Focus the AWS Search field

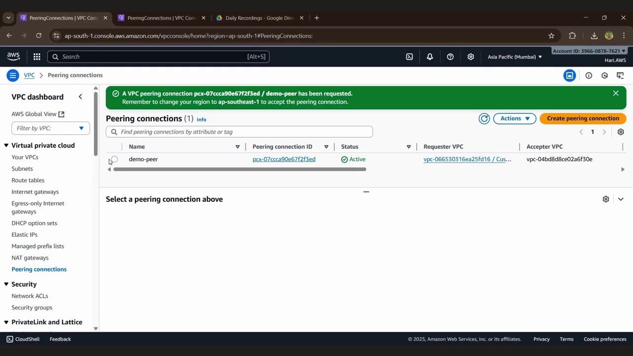coord(158,57)
